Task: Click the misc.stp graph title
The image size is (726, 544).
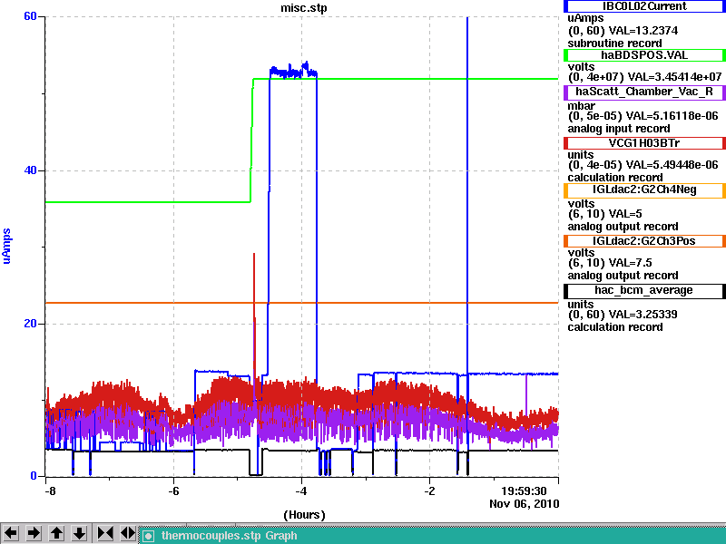Action: (304, 8)
